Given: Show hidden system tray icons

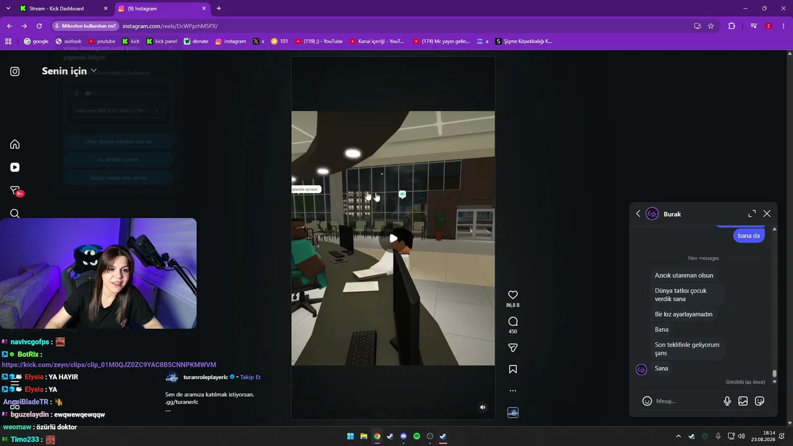Looking at the screenshot, I should click(678, 436).
